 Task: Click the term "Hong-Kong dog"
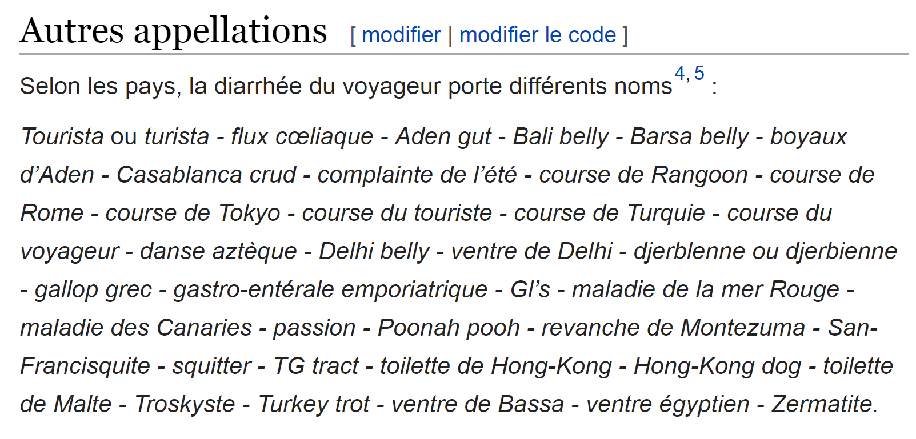coord(717,366)
